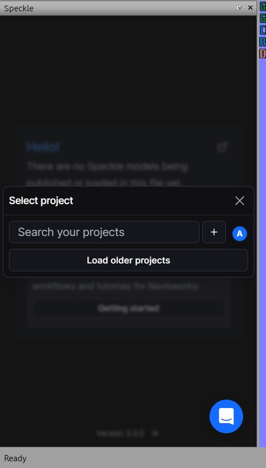Create a new project with plus button

214,232
